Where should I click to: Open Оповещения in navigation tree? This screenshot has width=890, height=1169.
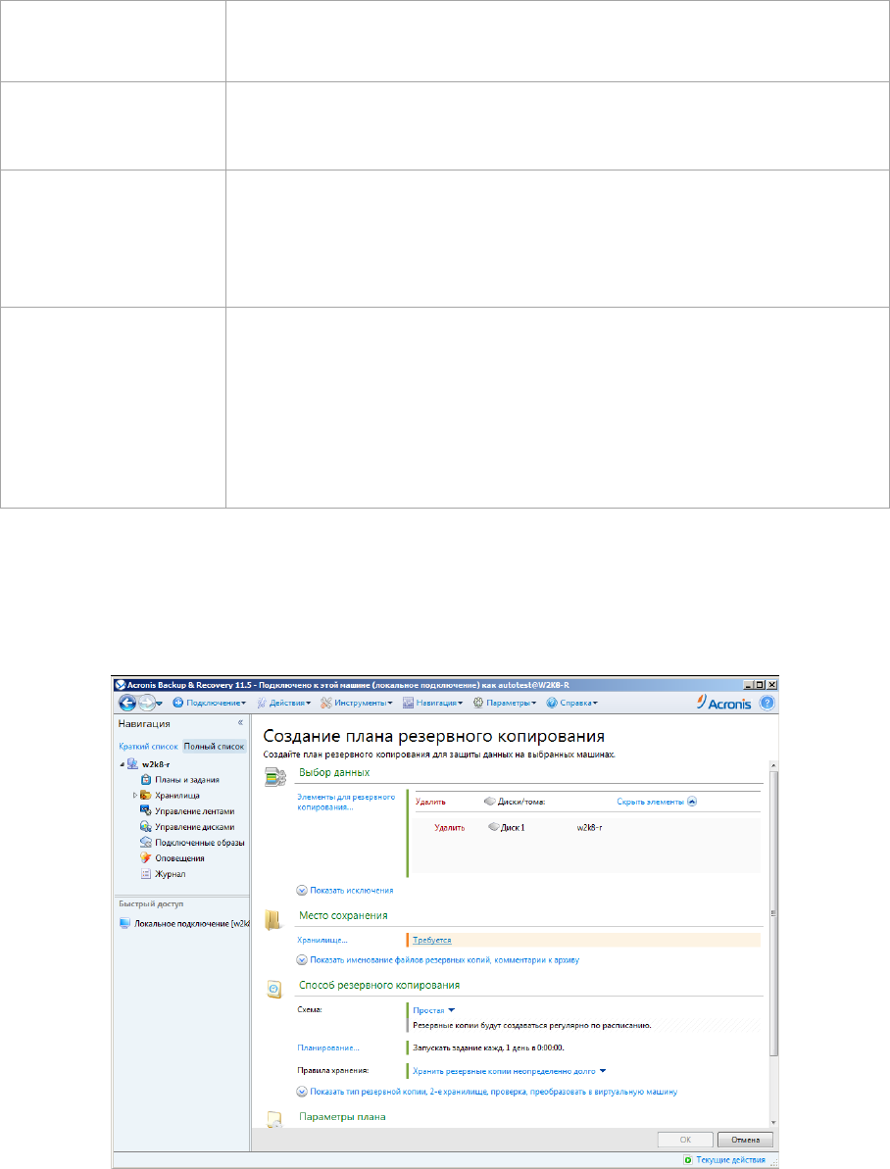pos(178,857)
